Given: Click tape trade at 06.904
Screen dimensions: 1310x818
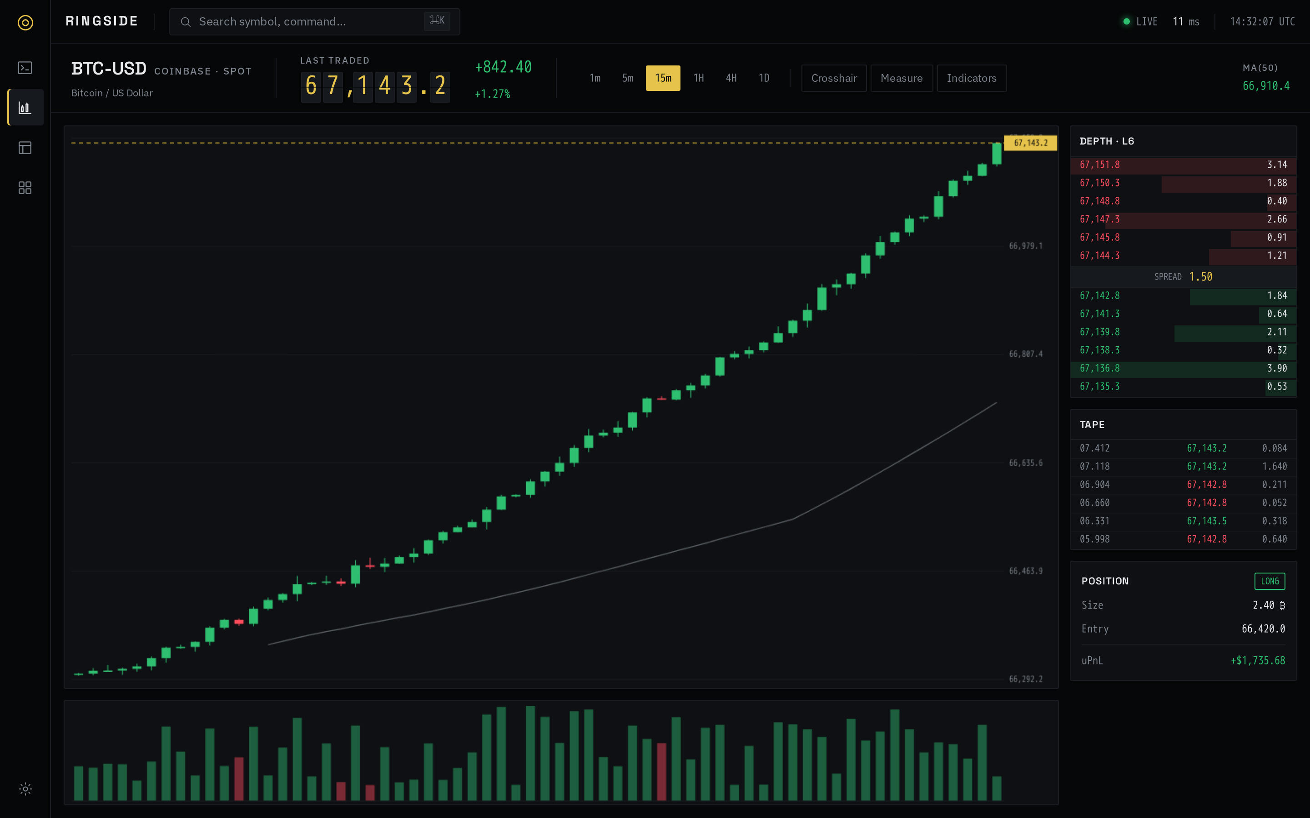Looking at the screenshot, I should point(1184,485).
